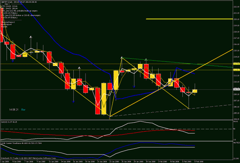Click the 1 Feb date axis label
The width and height of the screenshot is (240, 163).
tap(162, 161)
